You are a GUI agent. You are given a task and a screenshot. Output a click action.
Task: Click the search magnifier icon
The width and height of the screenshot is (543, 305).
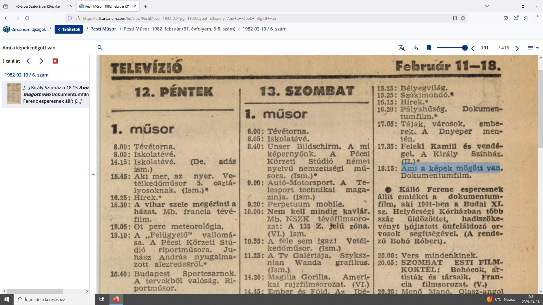(x=100, y=48)
